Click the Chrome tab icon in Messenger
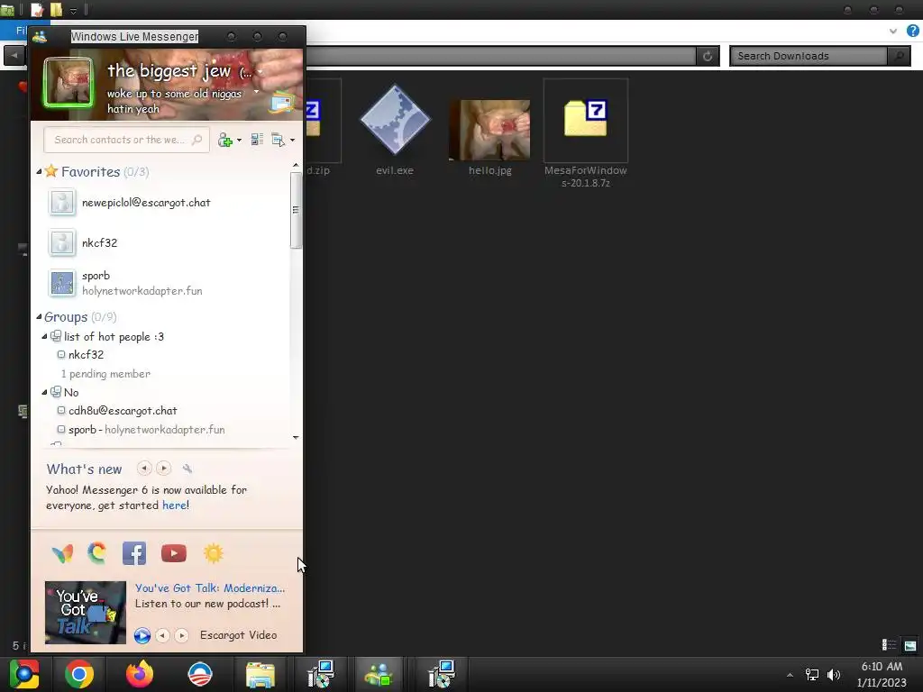Image resolution: width=923 pixels, height=692 pixels. [97, 553]
